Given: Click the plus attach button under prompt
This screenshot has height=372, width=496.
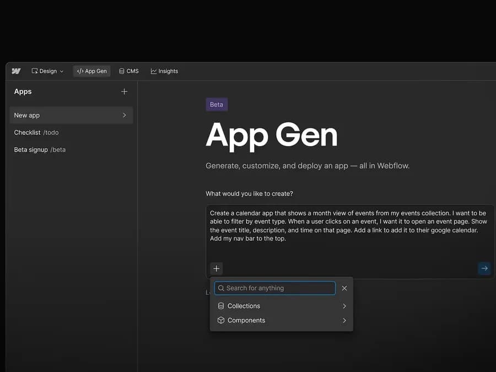Looking at the screenshot, I should [217, 268].
